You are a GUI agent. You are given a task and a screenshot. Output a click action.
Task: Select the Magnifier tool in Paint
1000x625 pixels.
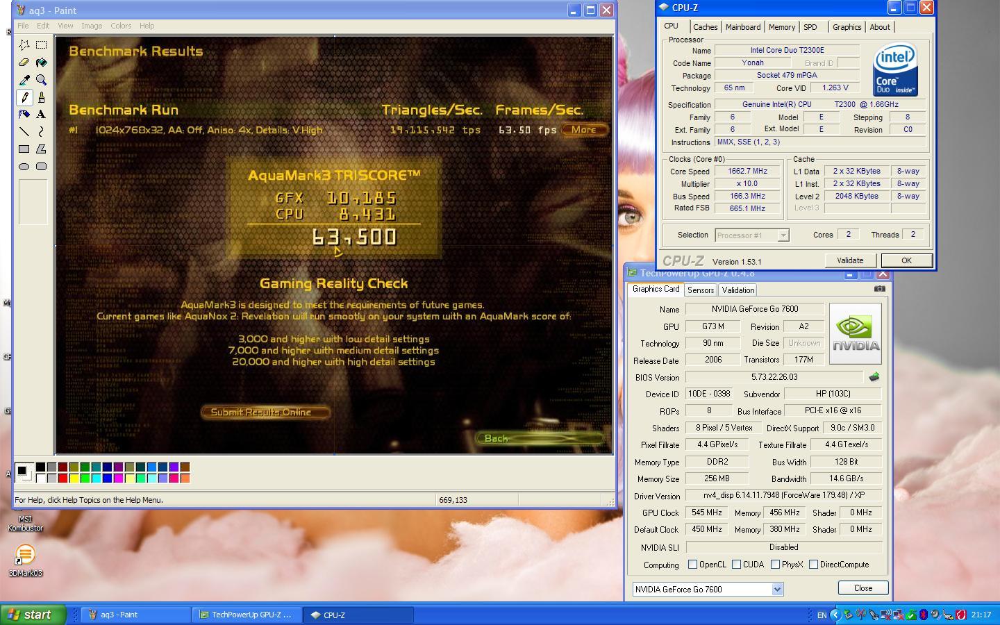(42, 80)
